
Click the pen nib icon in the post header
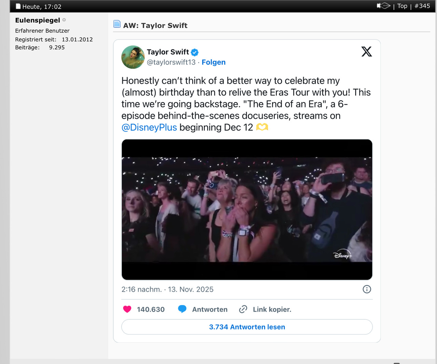pos(383,6)
